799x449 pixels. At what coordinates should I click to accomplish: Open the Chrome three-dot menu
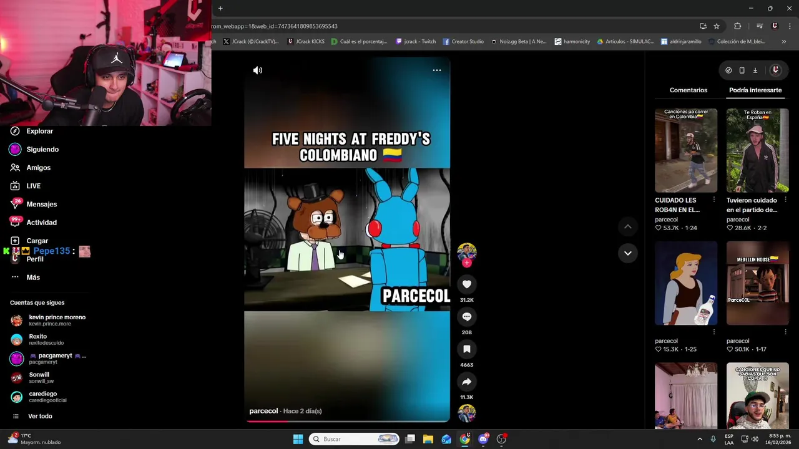click(x=788, y=26)
